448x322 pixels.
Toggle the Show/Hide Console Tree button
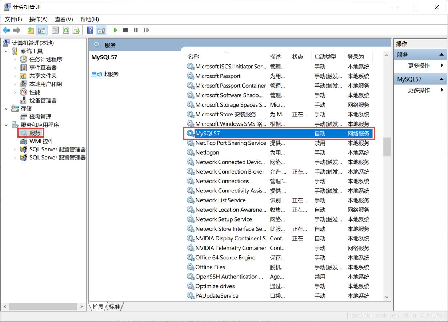click(x=42, y=30)
